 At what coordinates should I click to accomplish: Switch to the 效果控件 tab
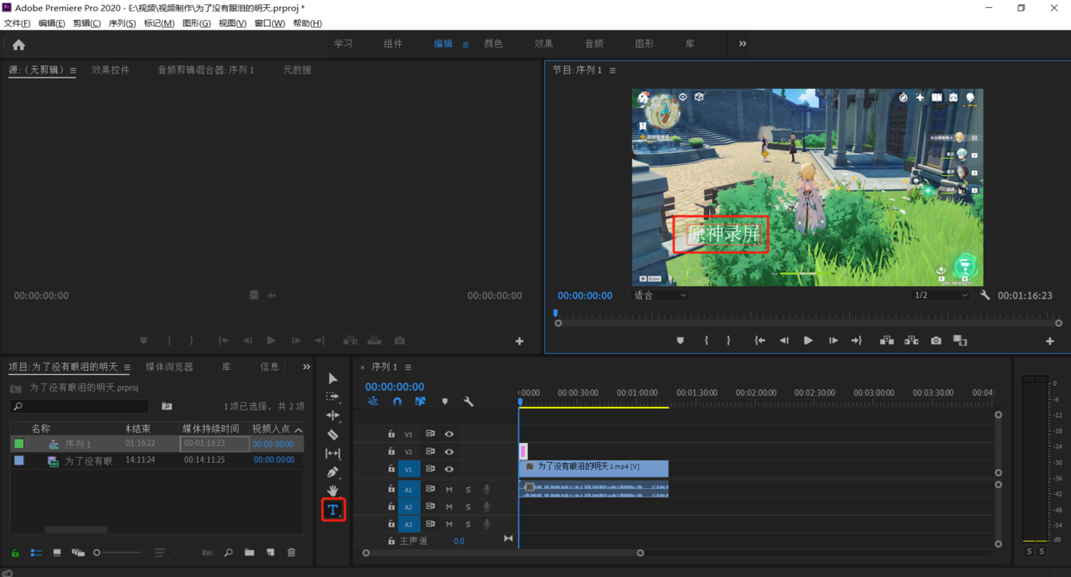(x=111, y=70)
